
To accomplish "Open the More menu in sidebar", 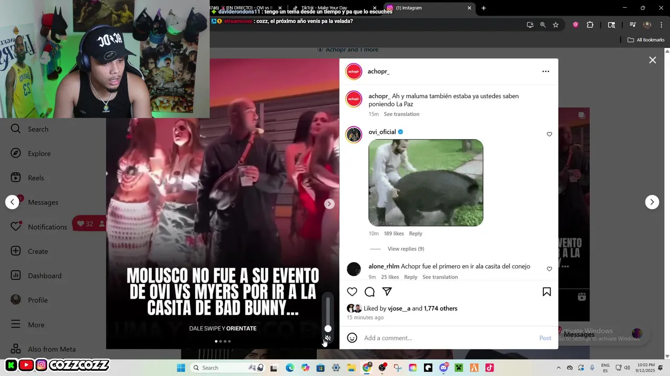I will tap(28, 324).
